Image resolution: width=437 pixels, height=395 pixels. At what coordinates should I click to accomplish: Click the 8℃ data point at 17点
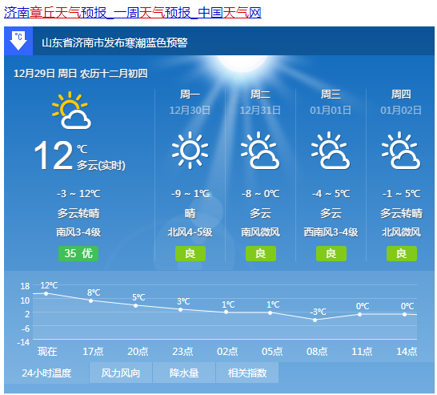(91, 300)
